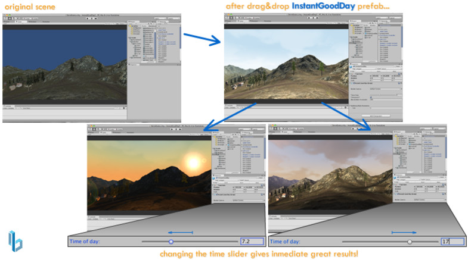Toggle checkbox below Time of day in after drag&drop inspector
Image resolution: width=468 pixels, height=260 pixels.
tap(371, 97)
